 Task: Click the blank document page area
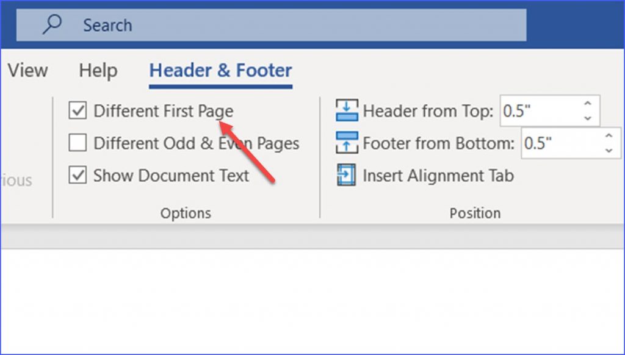coord(312,301)
